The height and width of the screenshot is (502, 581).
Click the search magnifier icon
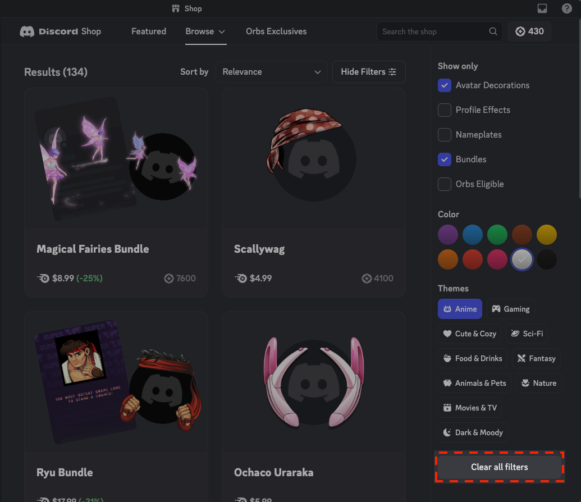pyautogui.click(x=493, y=31)
